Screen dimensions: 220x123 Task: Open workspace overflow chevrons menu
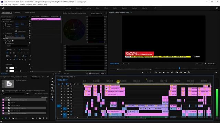pyautogui.click(x=155, y=8)
